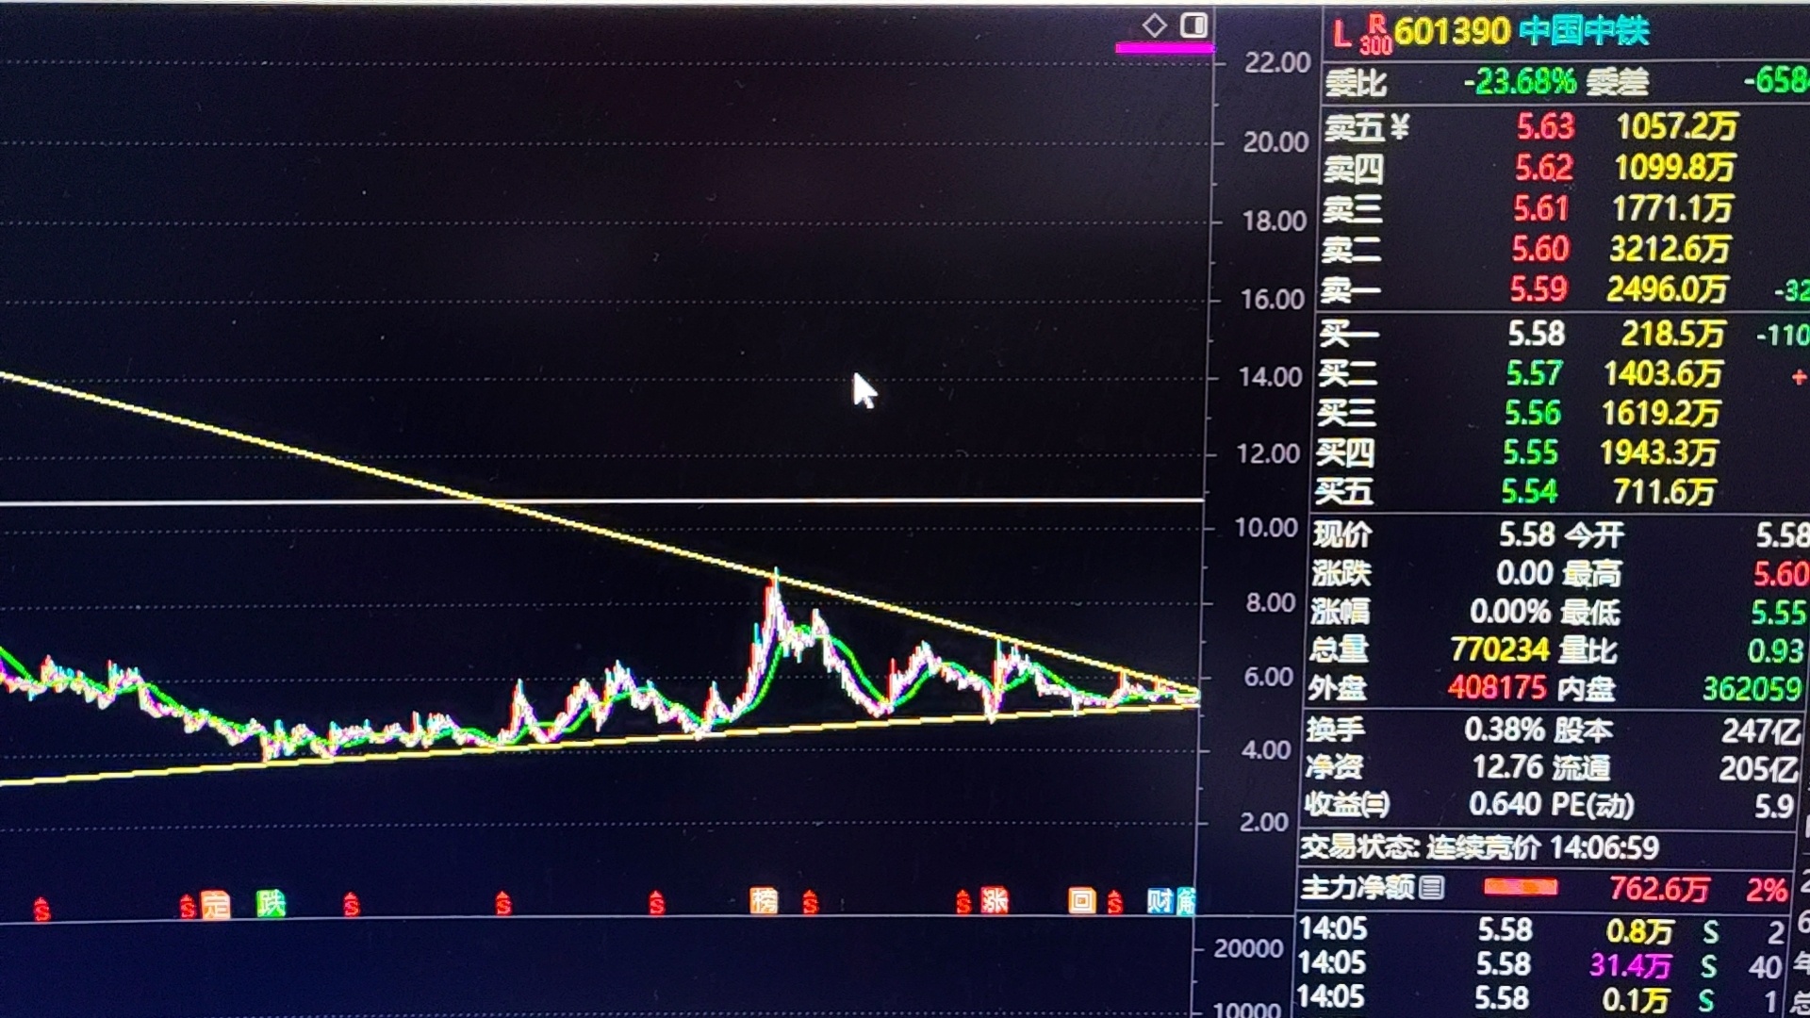The width and height of the screenshot is (1810, 1018).
Task: Click stock code 601390
Action: pos(1452,32)
